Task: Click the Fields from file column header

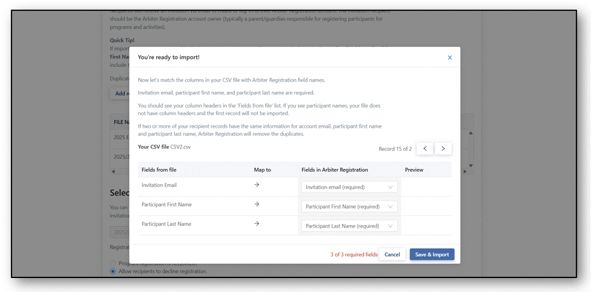Action: tap(159, 170)
